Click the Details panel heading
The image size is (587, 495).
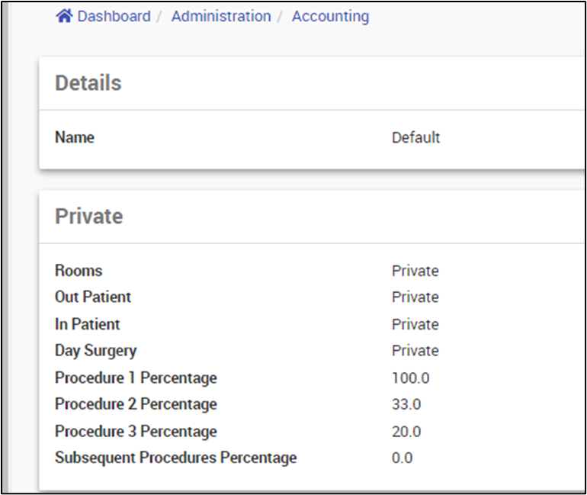[x=88, y=83]
